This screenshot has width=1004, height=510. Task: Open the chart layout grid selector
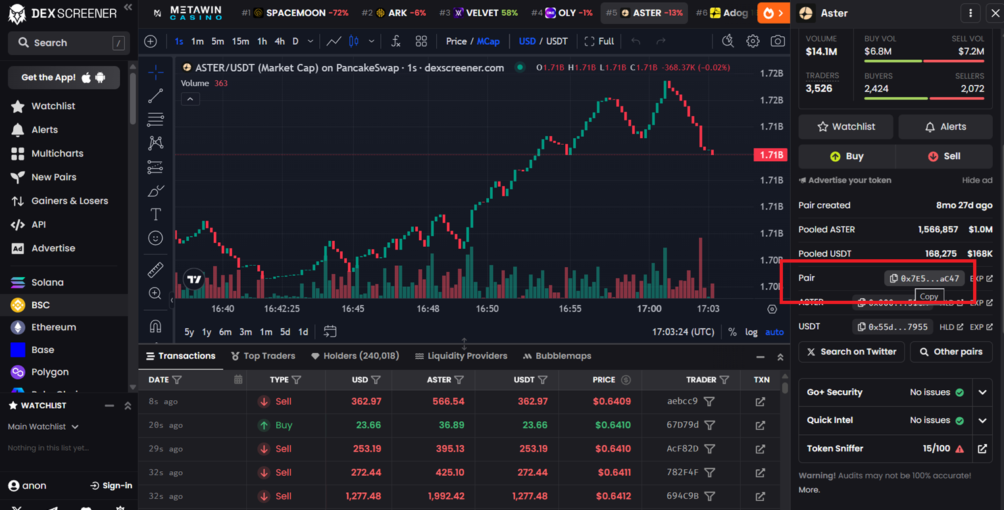[x=422, y=41]
